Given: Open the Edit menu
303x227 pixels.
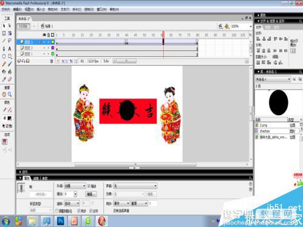Looking at the screenshot, I should (18, 10).
